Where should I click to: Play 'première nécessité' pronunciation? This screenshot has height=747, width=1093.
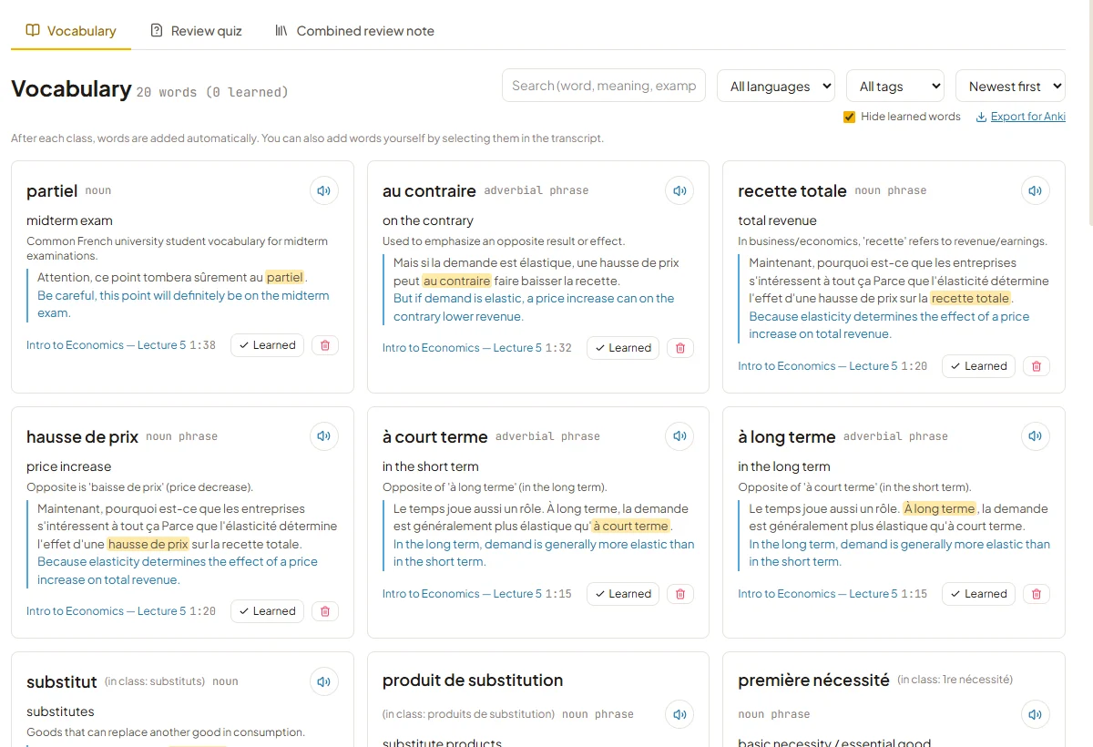tap(1035, 714)
